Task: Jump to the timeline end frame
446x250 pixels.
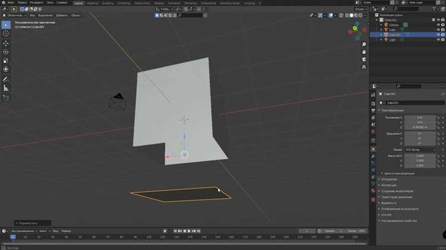Action: (x=199, y=231)
